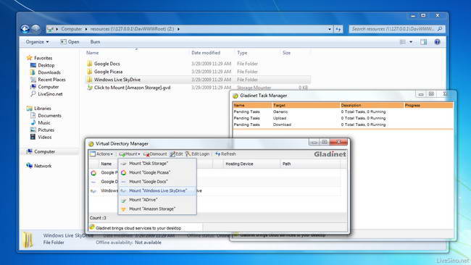Choose Mount "Disk Storage" menu item
471x265 pixels.
click(x=157, y=164)
